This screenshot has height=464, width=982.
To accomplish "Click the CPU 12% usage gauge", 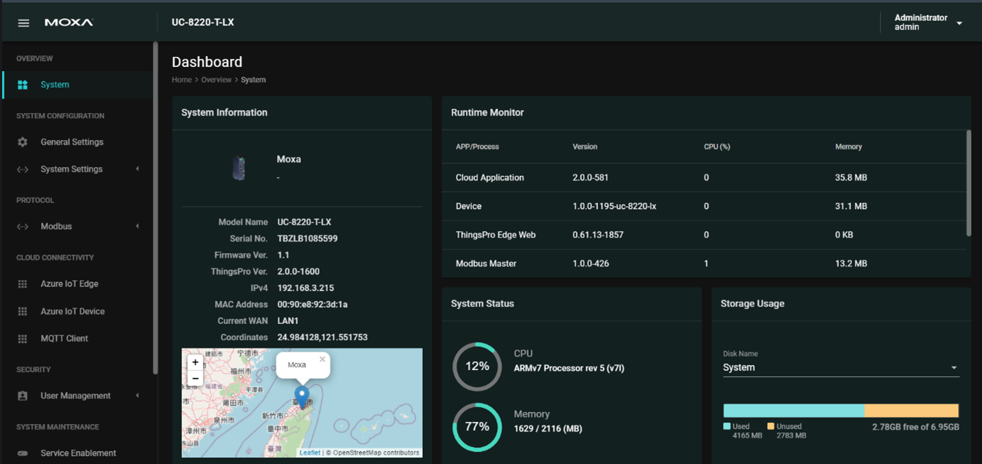I will click(x=477, y=367).
